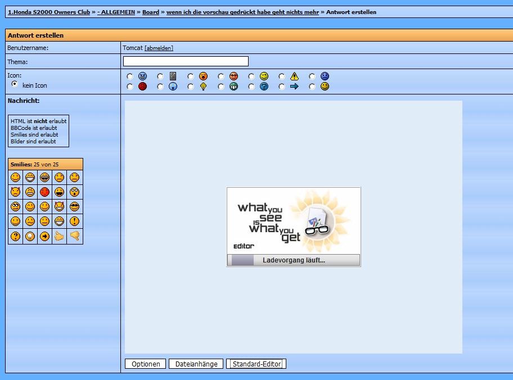Go to the Board breadcrumb link
513x380 pixels.
tap(151, 12)
